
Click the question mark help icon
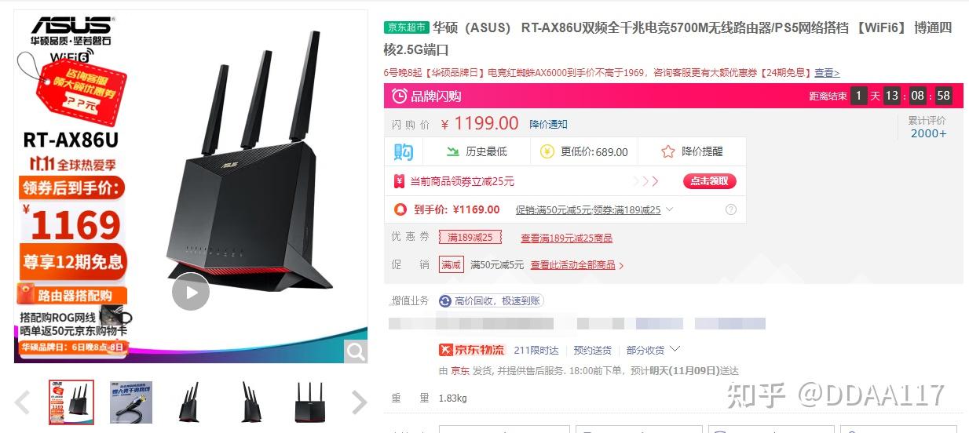(x=731, y=209)
